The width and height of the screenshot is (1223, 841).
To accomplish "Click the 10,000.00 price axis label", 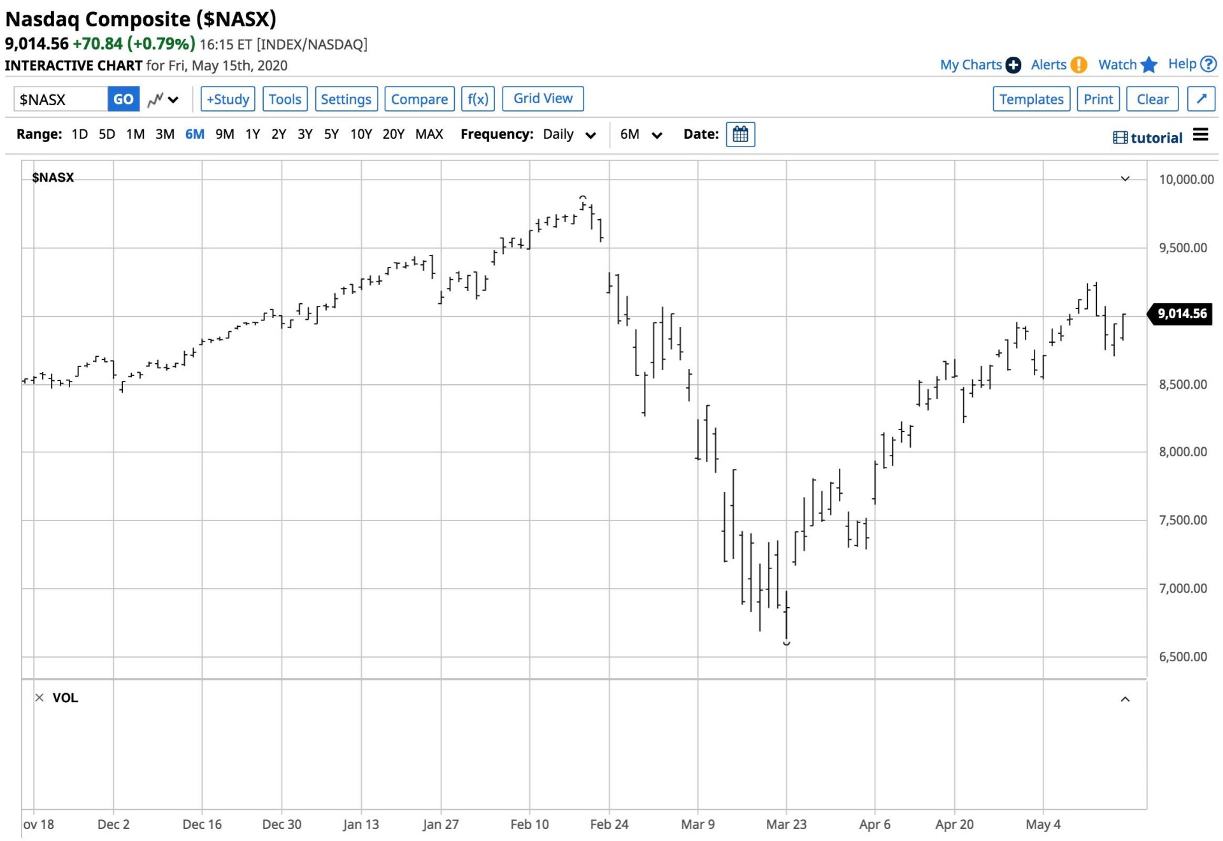I will (x=1186, y=180).
